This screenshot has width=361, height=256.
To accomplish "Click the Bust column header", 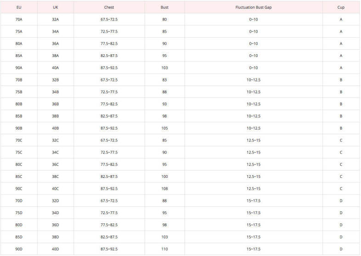I will [x=164, y=7].
